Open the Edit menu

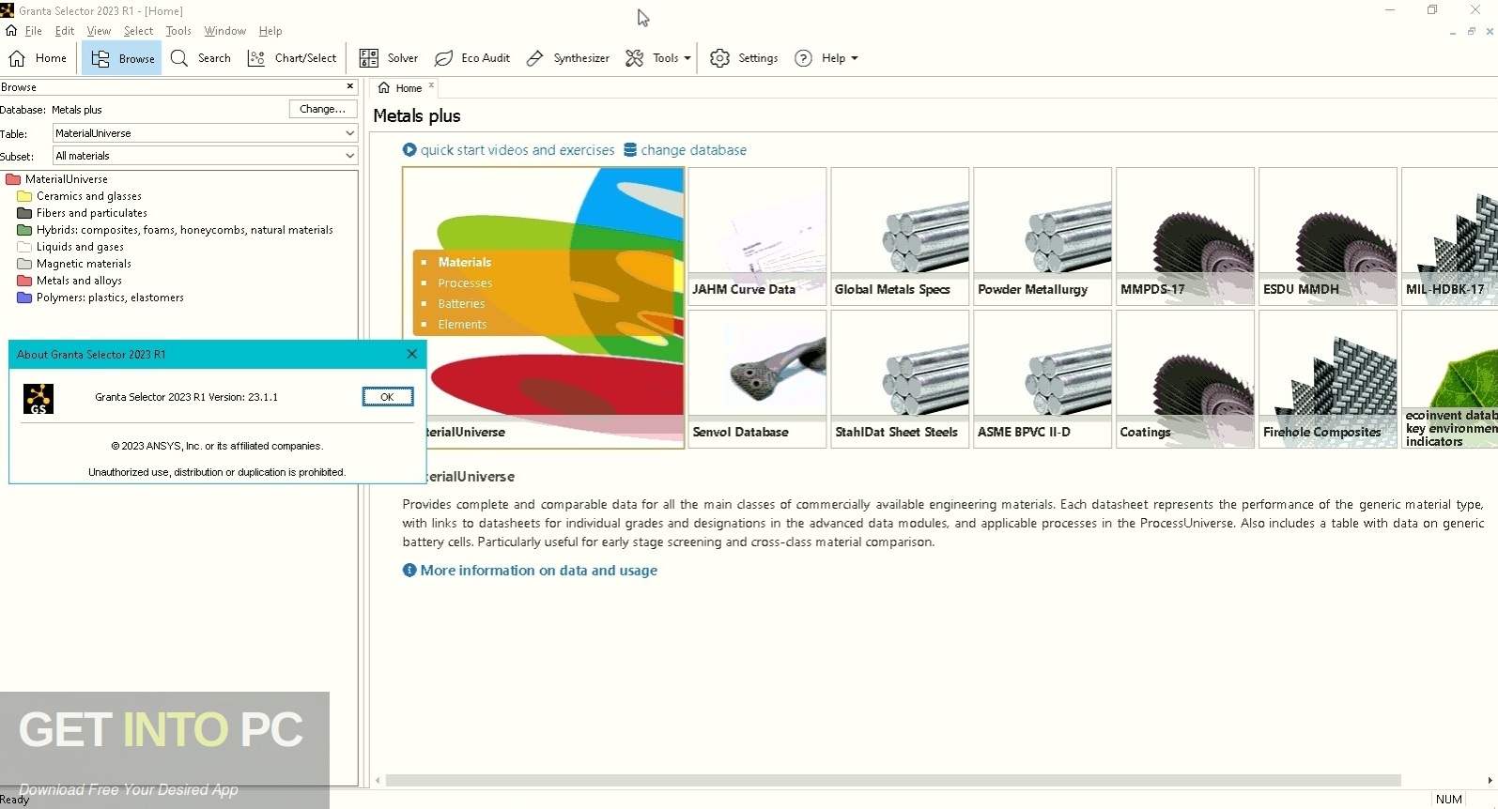coord(65,31)
